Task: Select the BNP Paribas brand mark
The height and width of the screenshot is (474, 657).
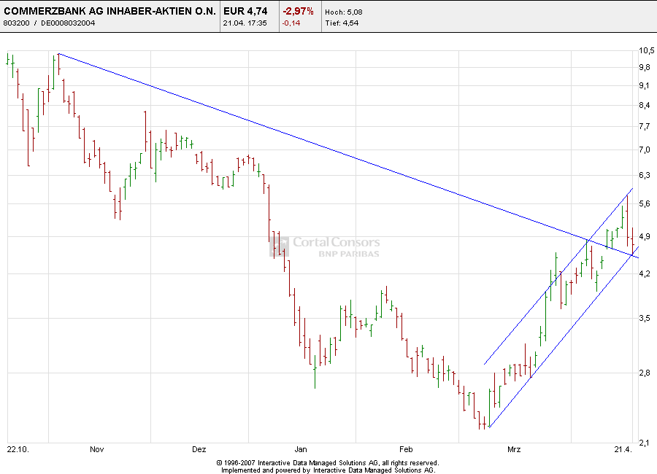Action: [x=350, y=253]
